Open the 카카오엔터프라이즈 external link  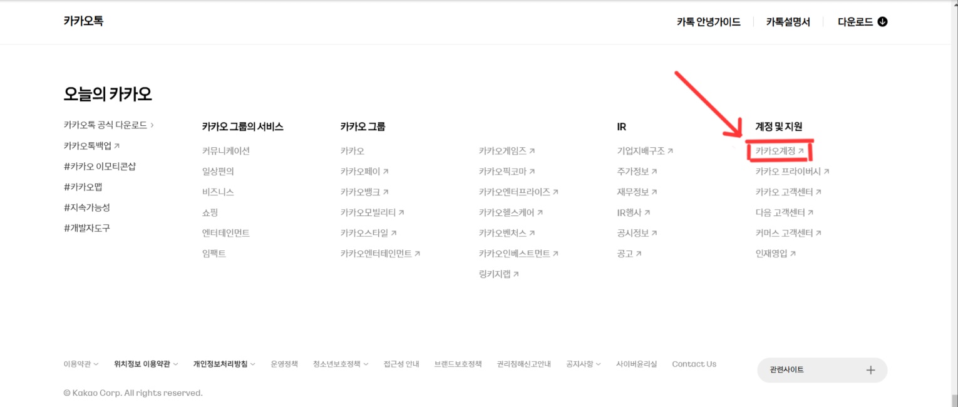pos(518,192)
